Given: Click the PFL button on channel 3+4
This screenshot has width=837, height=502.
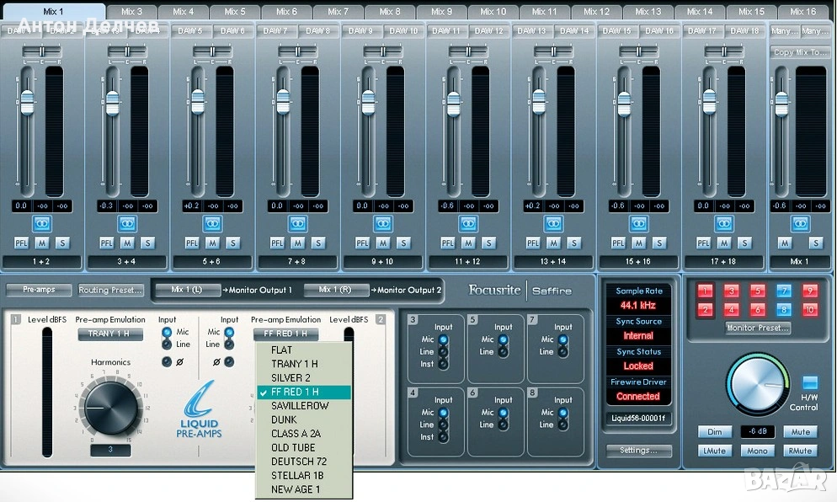Looking at the screenshot, I should [107, 243].
